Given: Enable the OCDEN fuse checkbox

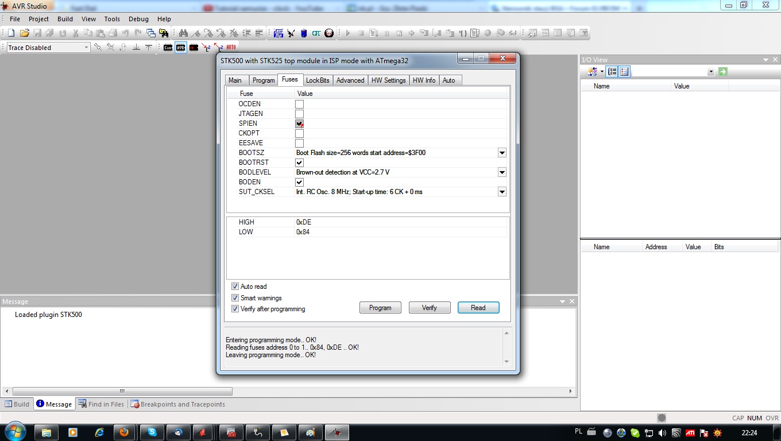Looking at the screenshot, I should [x=299, y=104].
